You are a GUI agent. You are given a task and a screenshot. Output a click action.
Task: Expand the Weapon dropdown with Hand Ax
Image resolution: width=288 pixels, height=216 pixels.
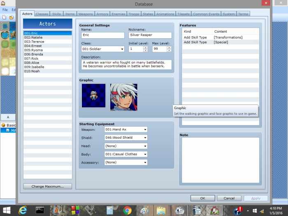[x=125, y=129]
